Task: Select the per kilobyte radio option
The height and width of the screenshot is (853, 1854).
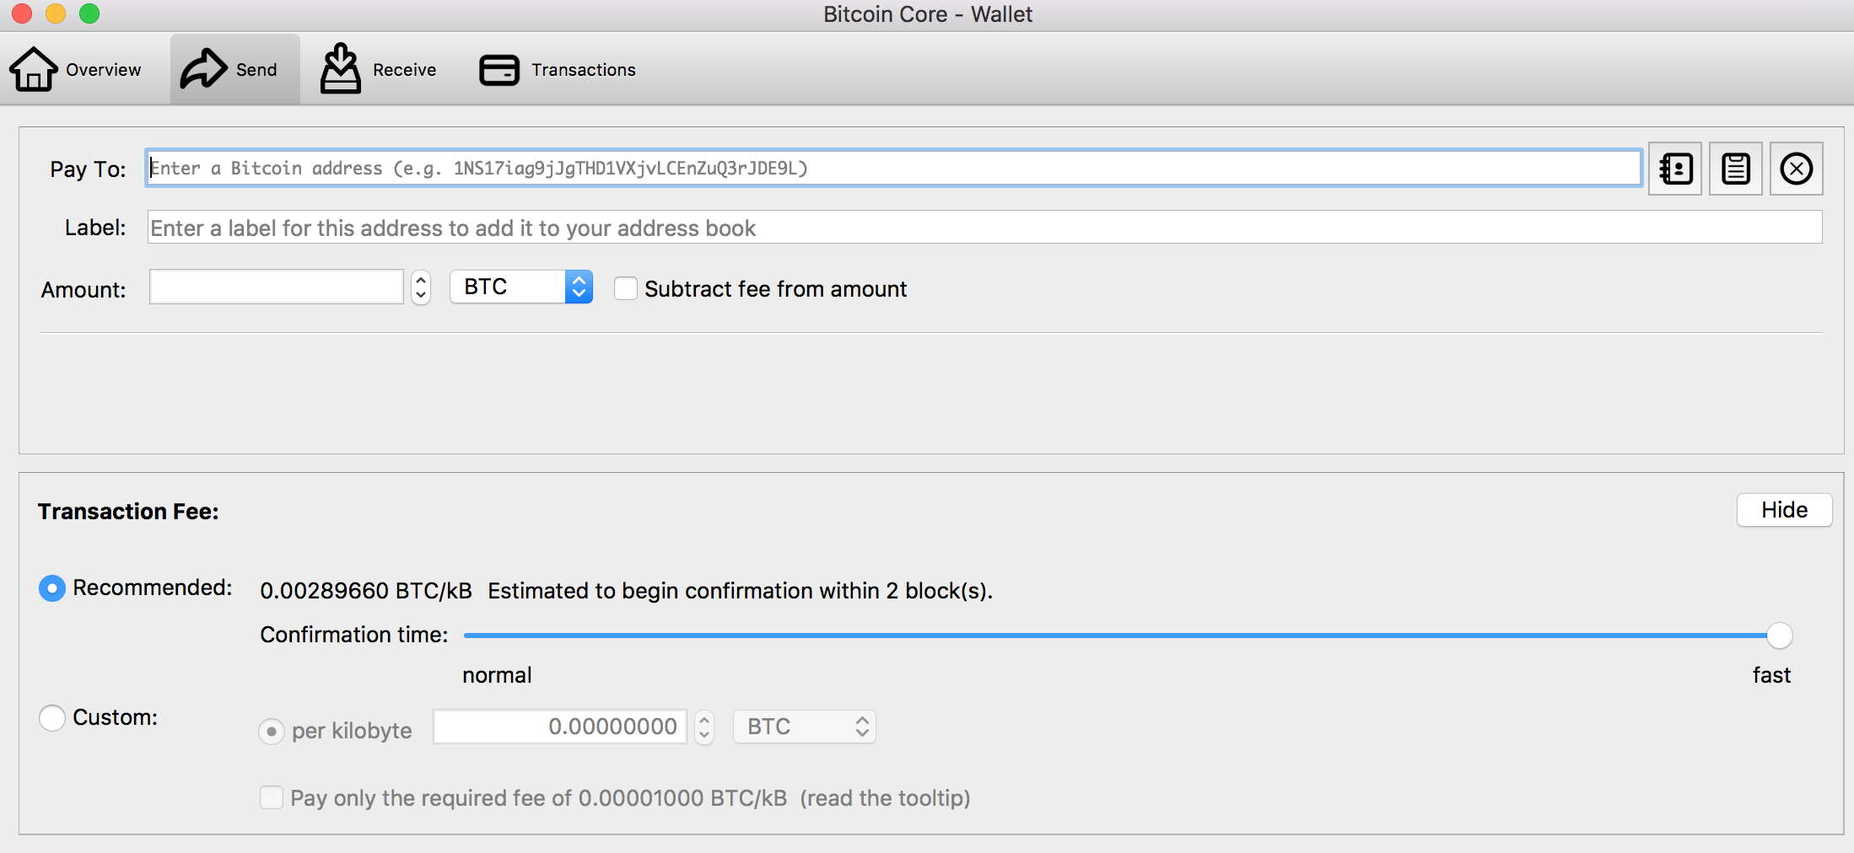Action: click(x=271, y=731)
